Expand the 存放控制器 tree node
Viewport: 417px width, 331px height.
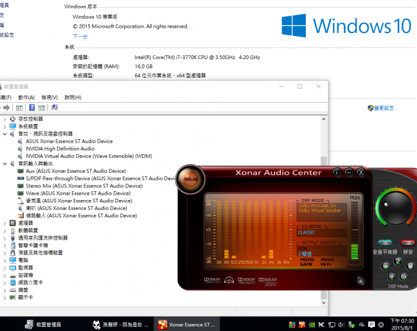(5, 119)
